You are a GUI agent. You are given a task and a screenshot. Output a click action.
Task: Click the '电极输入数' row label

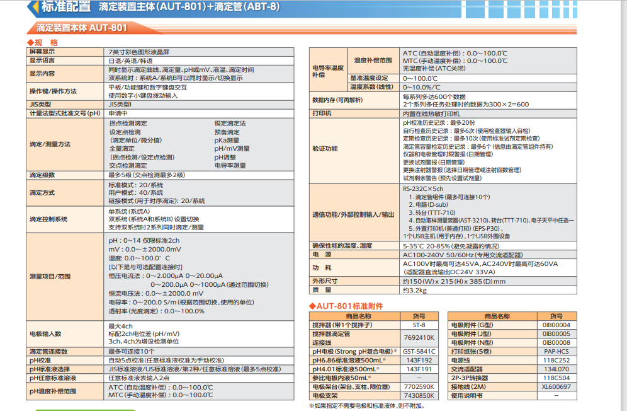45,333
